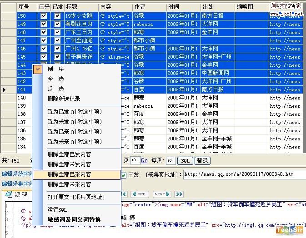Click title cell 19岁少女跳
Image resolution: width=306 pixels, height=238 pixels.
(x=81, y=16)
